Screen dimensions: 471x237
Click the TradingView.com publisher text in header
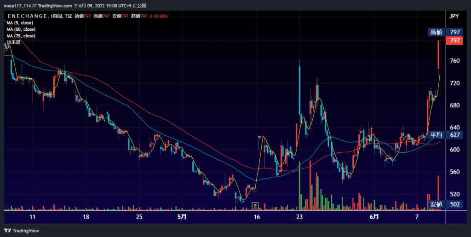(x=55, y=6)
